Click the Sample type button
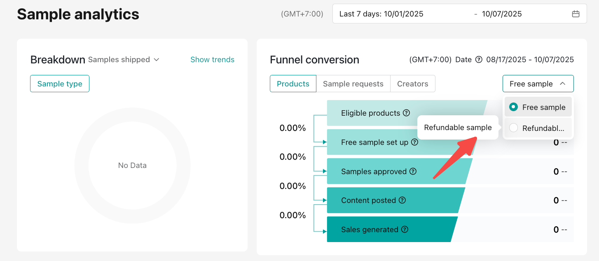Screen dimensions: 599x261 [60, 84]
